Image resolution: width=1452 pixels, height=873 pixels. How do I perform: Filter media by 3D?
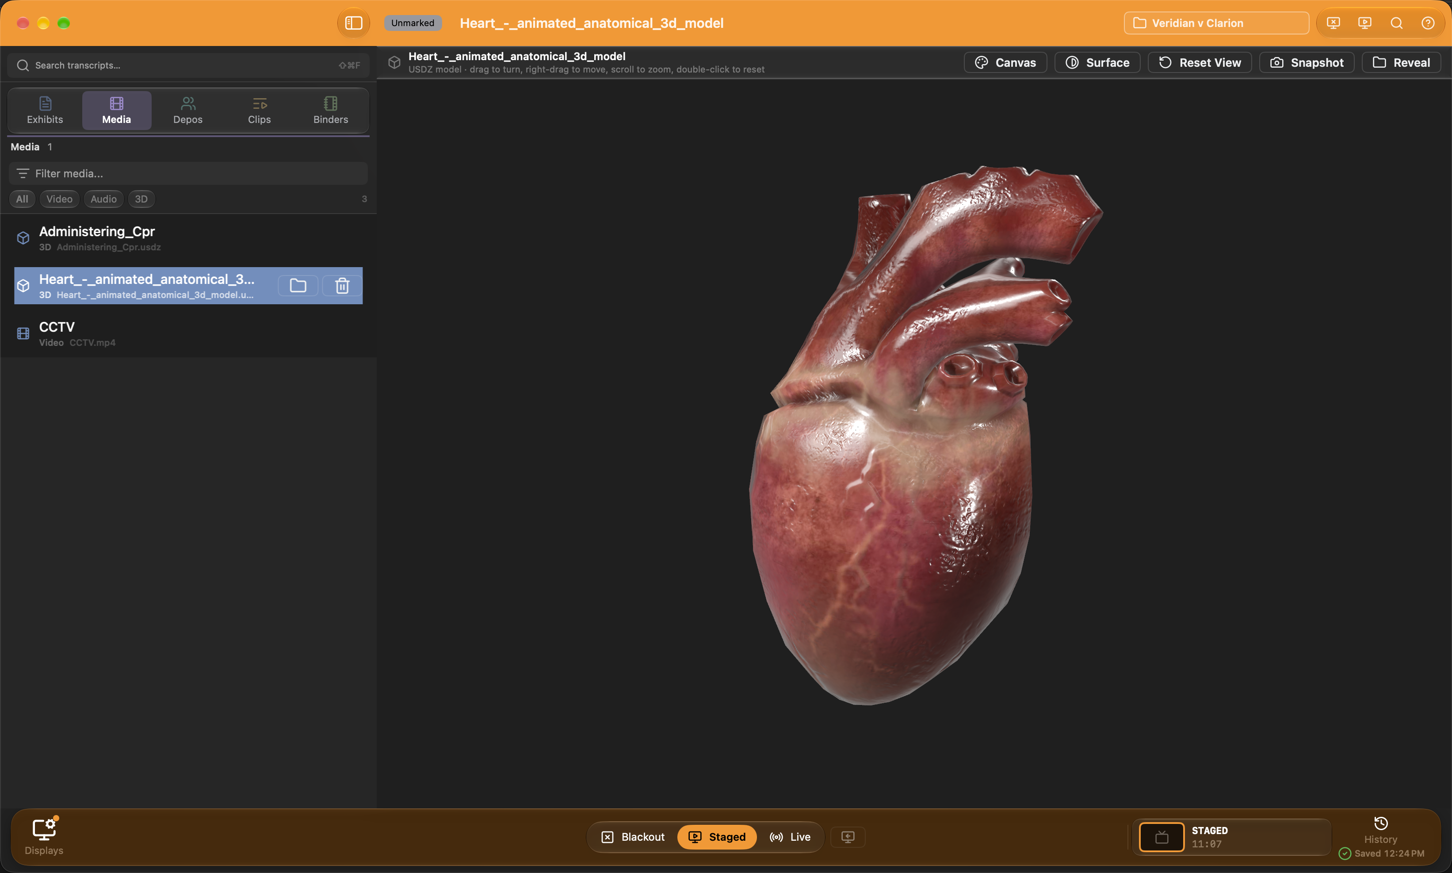141,199
